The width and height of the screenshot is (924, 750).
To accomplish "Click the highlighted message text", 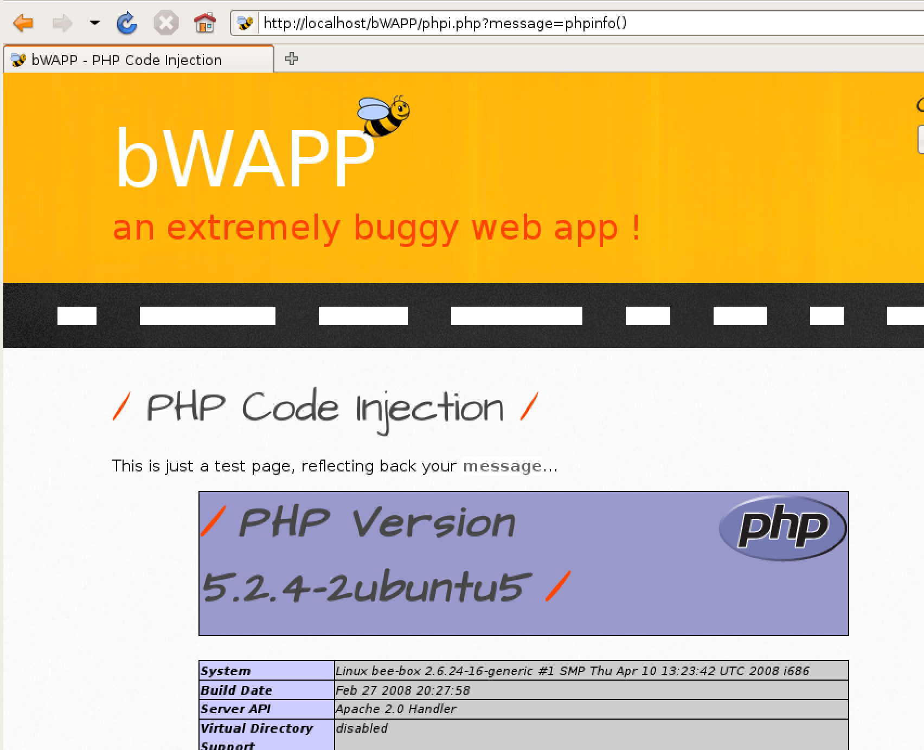I will click(502, 465).
